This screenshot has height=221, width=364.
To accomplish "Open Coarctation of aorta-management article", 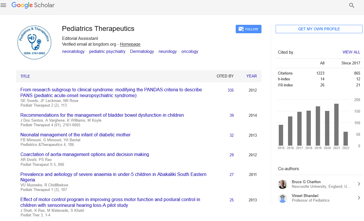I will (85, 154).
